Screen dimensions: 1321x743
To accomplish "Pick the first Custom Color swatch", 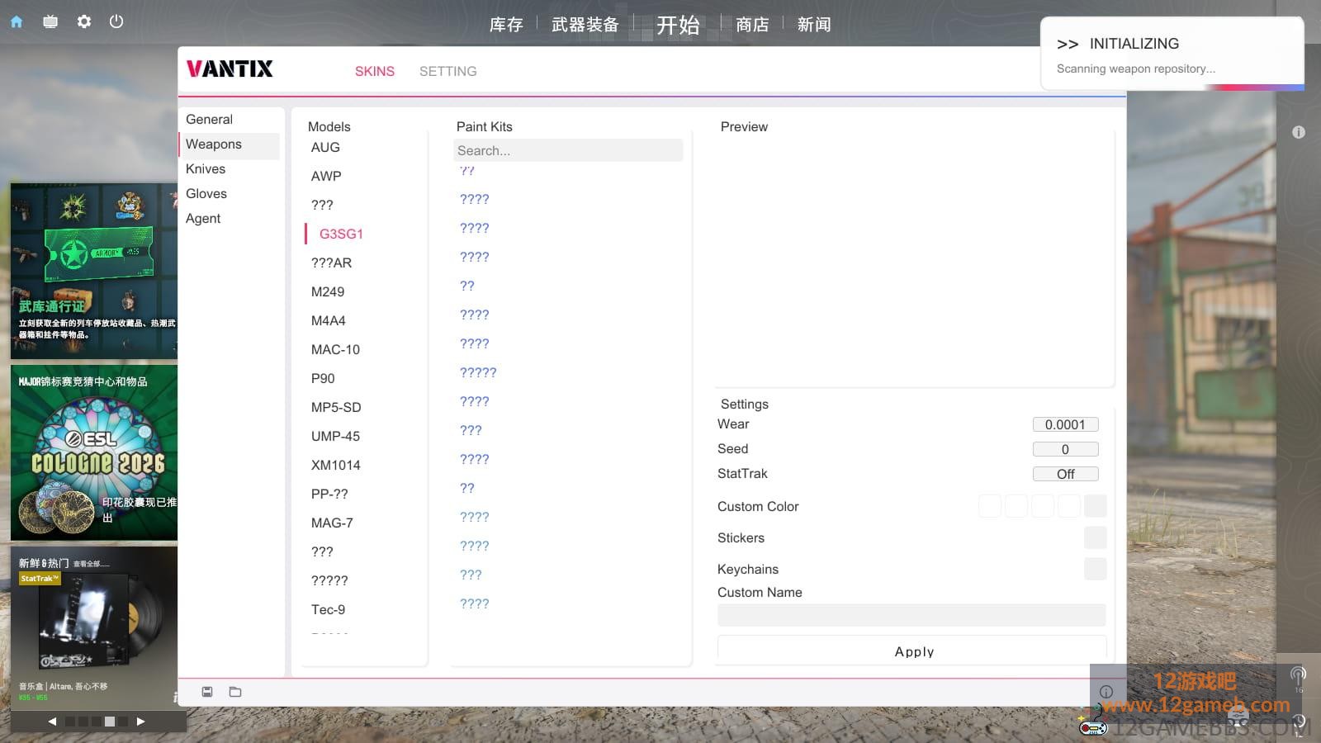I will pyautogui.click(x=990, y=506).
